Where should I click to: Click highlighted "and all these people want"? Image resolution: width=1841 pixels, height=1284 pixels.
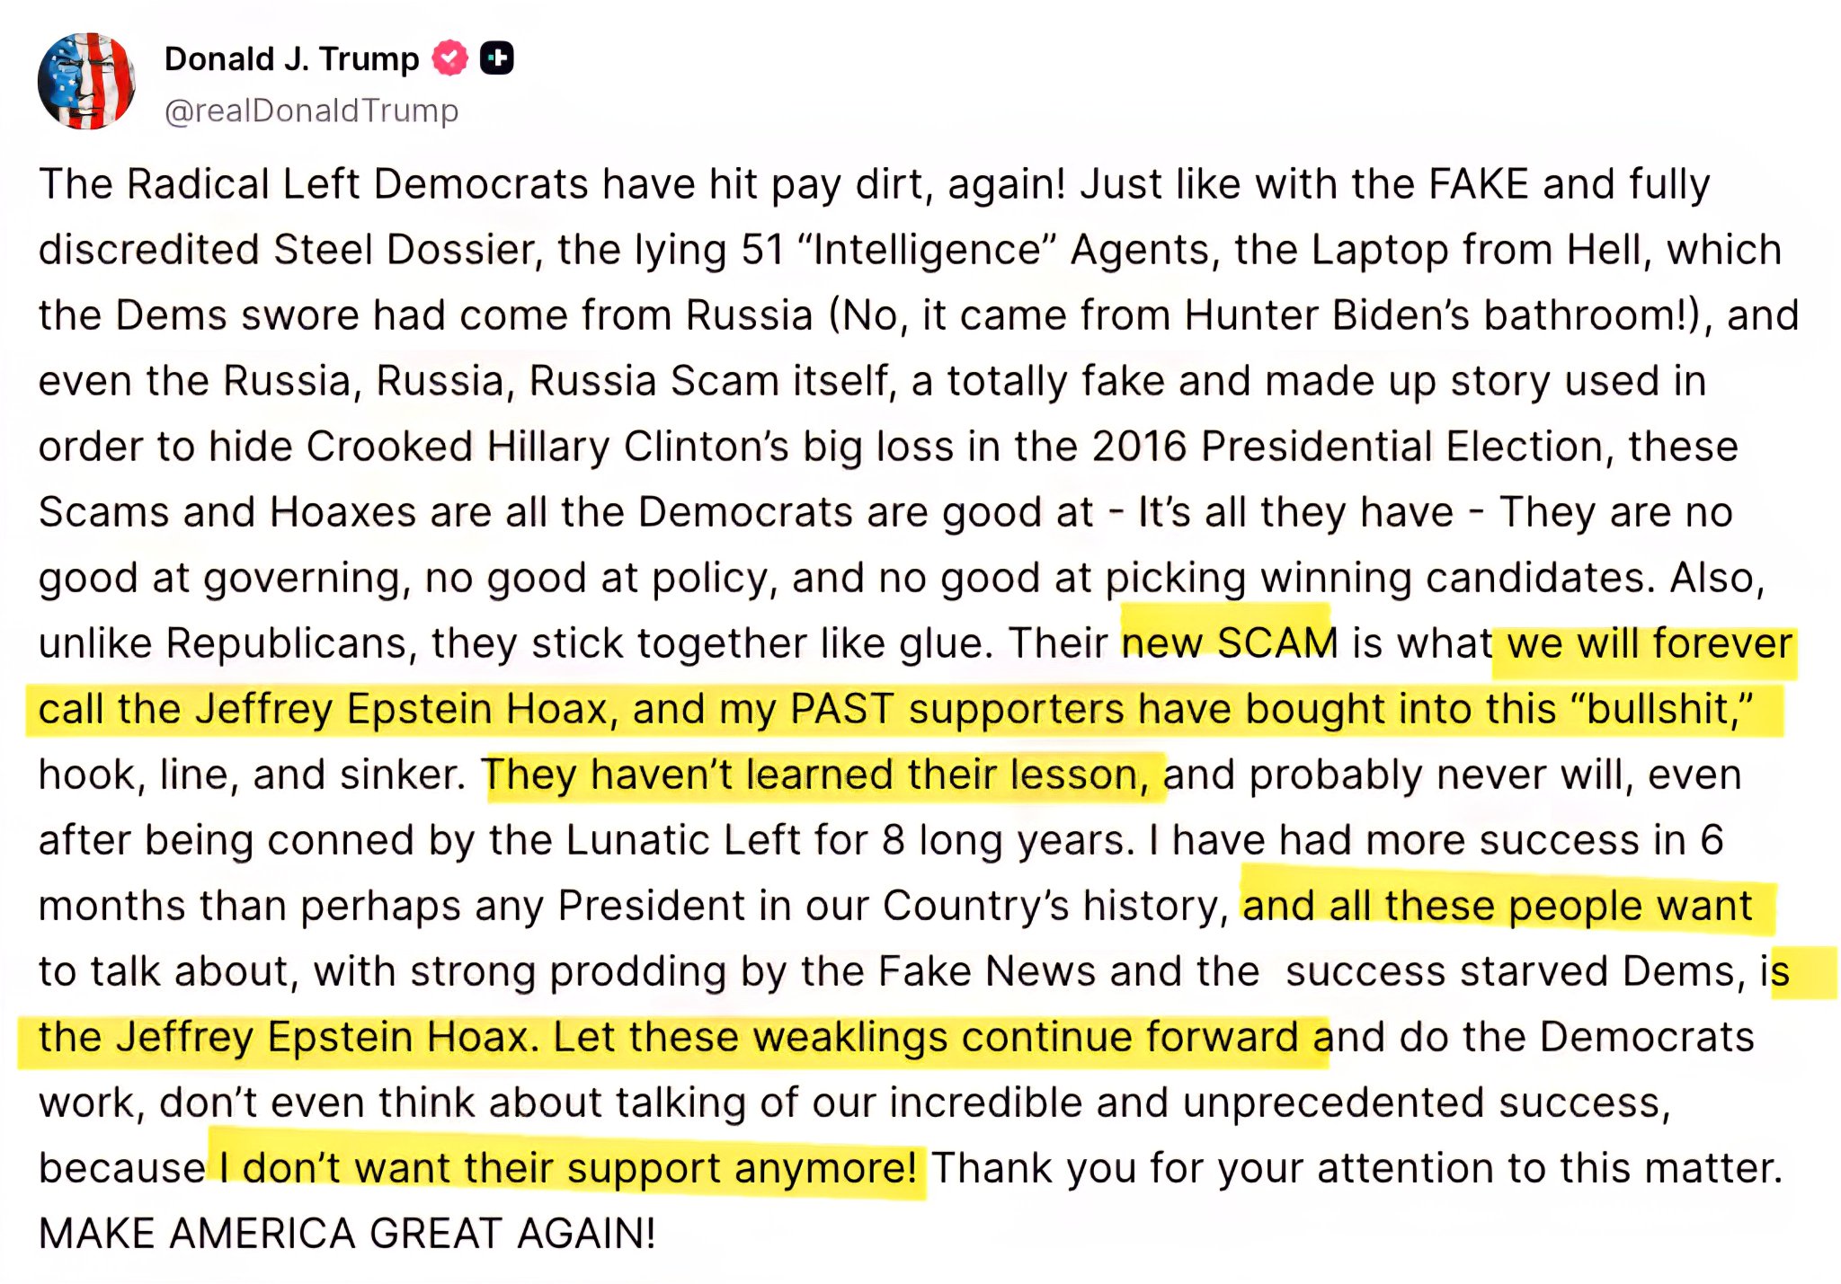tap(1498, 906)
